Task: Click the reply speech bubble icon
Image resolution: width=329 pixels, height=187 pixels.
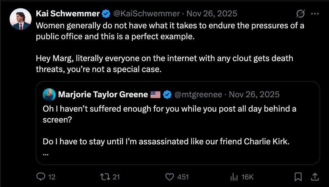Action: 41,177
